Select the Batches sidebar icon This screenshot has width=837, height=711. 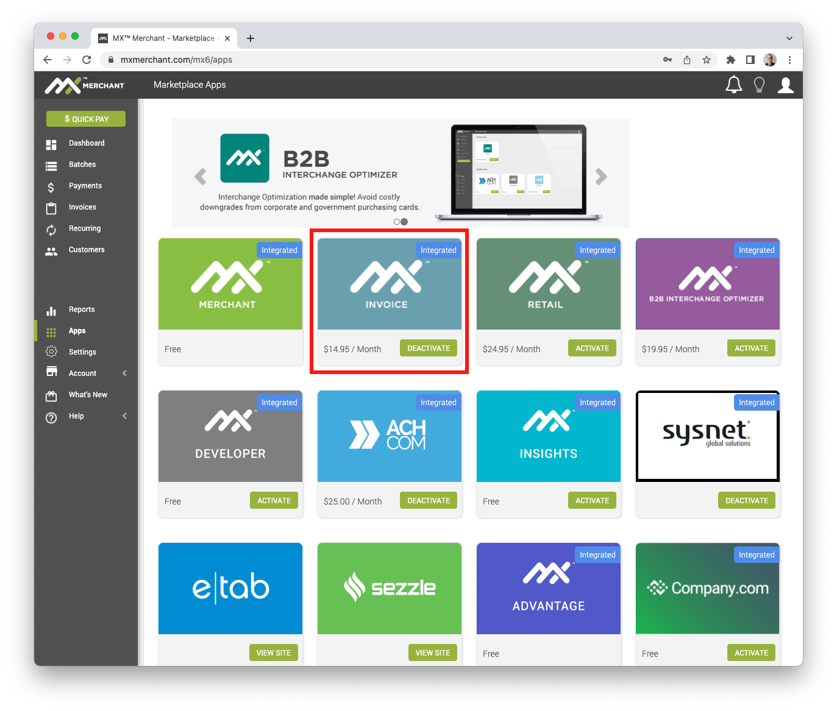click(51, 164)
